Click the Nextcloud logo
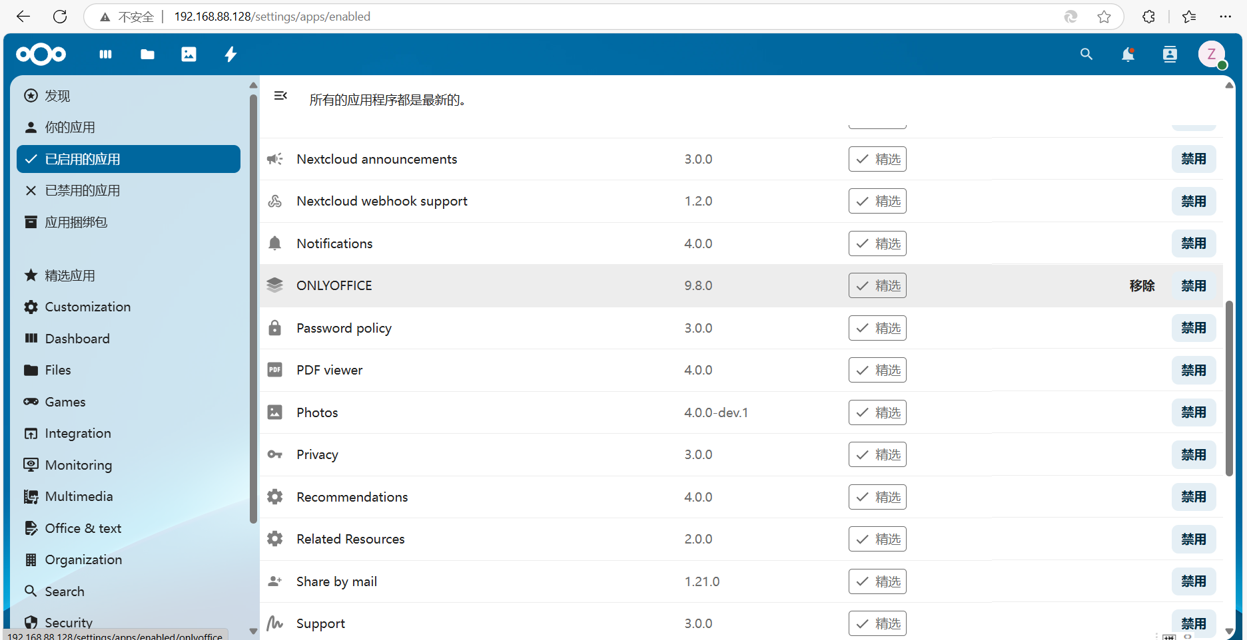Screen dimensions: 1247x640 [41, 54]
